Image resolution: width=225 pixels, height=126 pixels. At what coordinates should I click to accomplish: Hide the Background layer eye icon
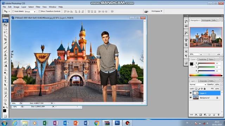pyautogui.click(x=191, y=98)
